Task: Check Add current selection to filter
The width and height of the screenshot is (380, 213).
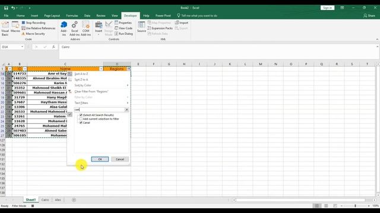Action: click(81, 119)
